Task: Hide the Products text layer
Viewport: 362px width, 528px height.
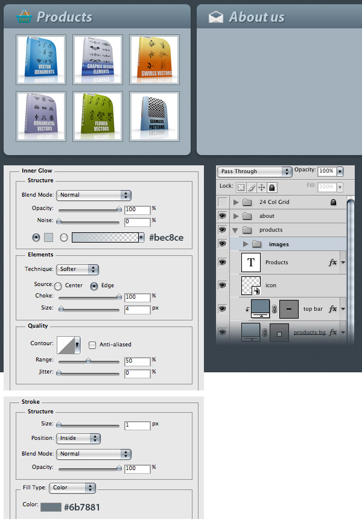Action: point(223,262)
